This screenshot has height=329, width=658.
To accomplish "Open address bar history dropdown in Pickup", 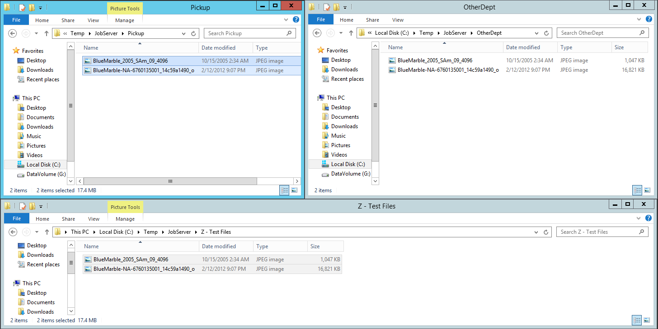I will click(183, 33).
